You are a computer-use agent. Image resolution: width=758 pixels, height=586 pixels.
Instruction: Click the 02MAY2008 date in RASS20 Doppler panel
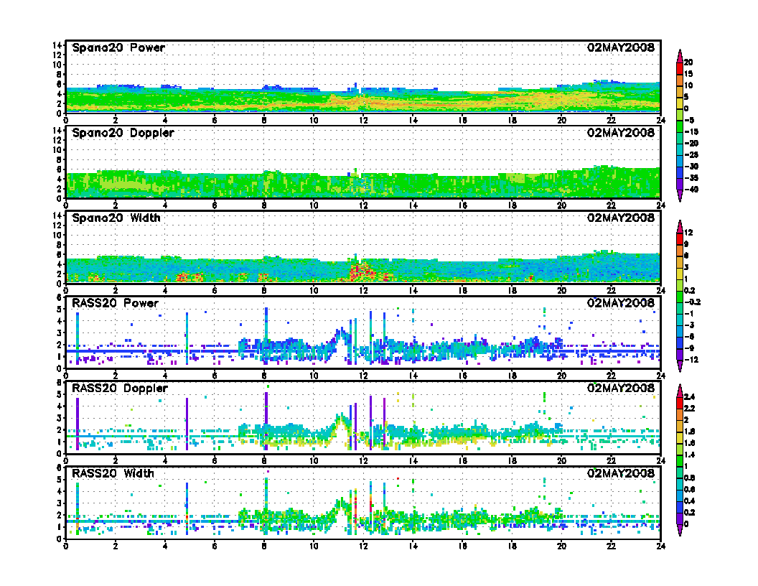621,388
